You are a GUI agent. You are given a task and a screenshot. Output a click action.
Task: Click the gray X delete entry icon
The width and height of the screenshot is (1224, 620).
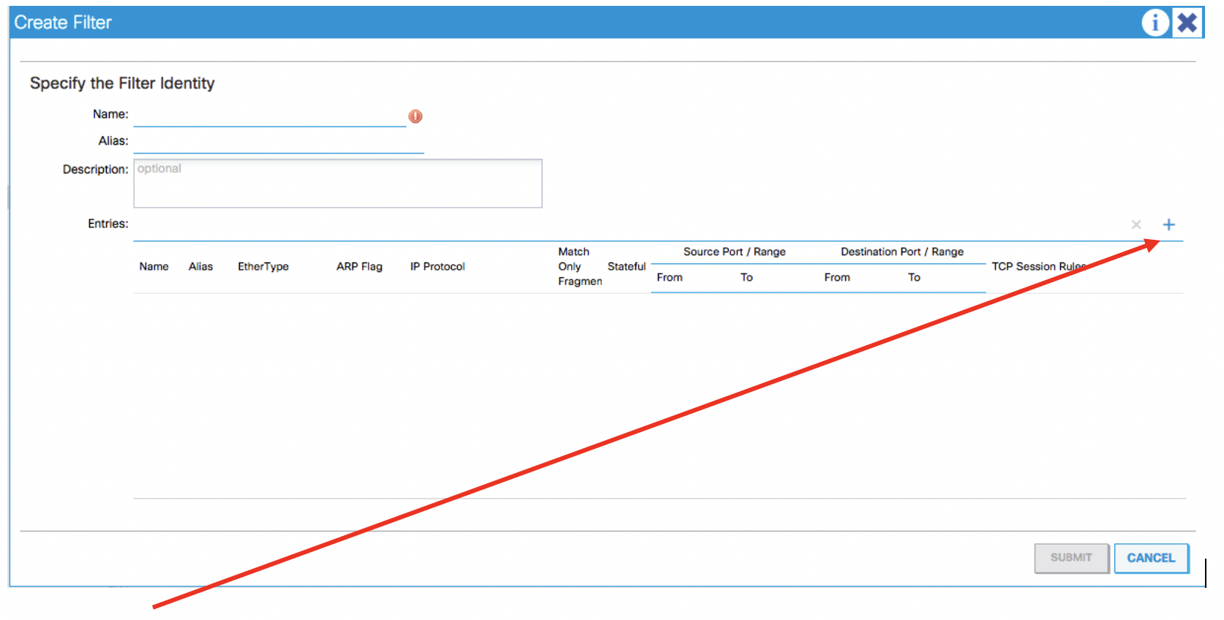click(x=1136, y=224)
